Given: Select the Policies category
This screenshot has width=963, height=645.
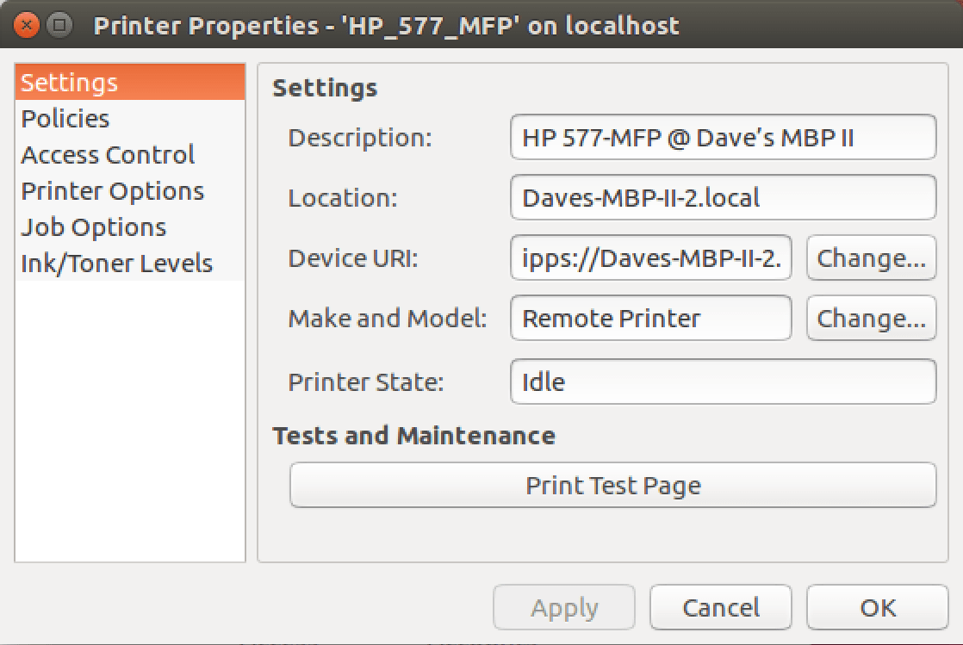Looking at the screenshot, I should click(x=67, y=118).
